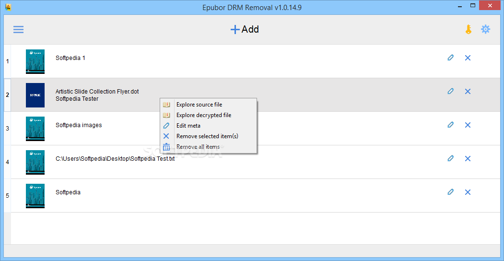The width and height of the screenshot is (504, 261).
Task: Click the cover thumbnail of row 5
Action: click(x=35, y=196)
